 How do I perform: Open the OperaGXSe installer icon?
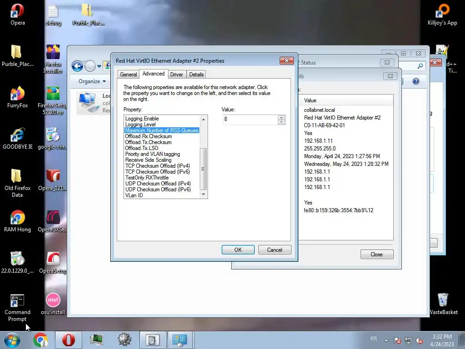[x=53, y=221]
